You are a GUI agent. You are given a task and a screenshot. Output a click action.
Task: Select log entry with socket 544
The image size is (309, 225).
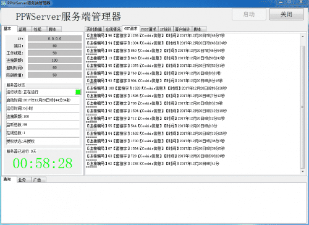pos(152,126)
